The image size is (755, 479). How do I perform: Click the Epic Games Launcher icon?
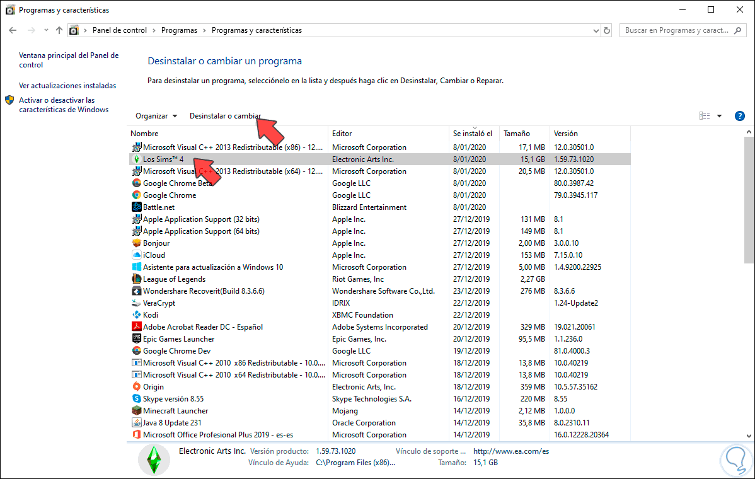click(137, 339)
